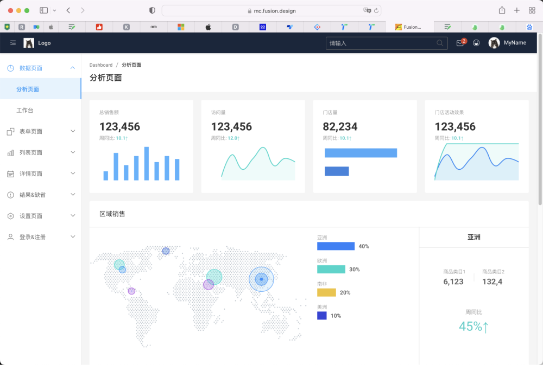The height and width of the screenshot is (365, 543).
Task: Click the clock icon beside 数据页面
Action: pyautogui.click(x=12, y=67)
